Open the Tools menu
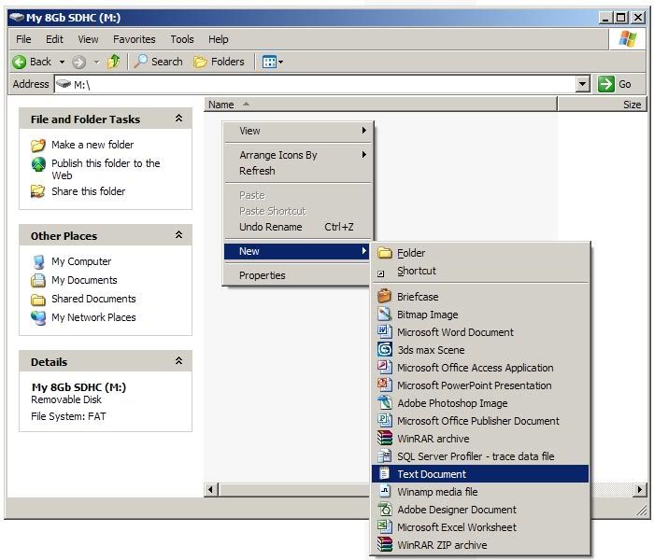654x560 pixels. (182, 39)
